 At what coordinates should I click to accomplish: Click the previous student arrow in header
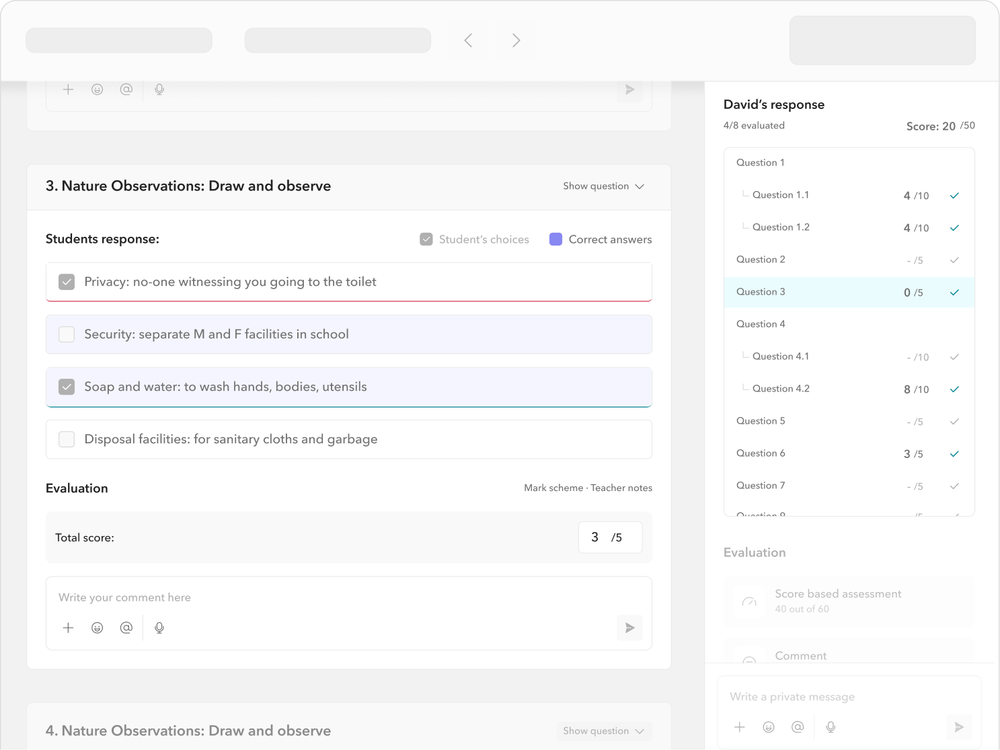point(468,40)
